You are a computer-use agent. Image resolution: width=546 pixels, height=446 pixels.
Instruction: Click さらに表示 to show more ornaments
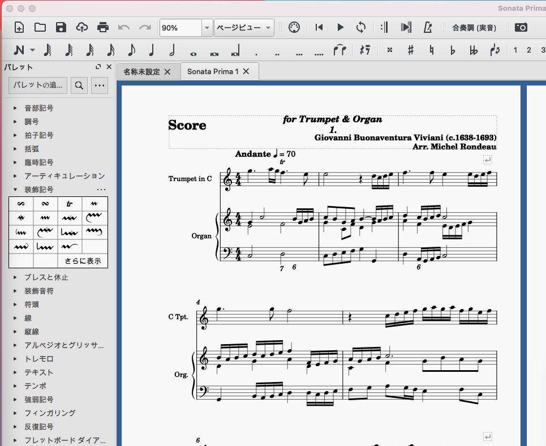tap(83, 261)
